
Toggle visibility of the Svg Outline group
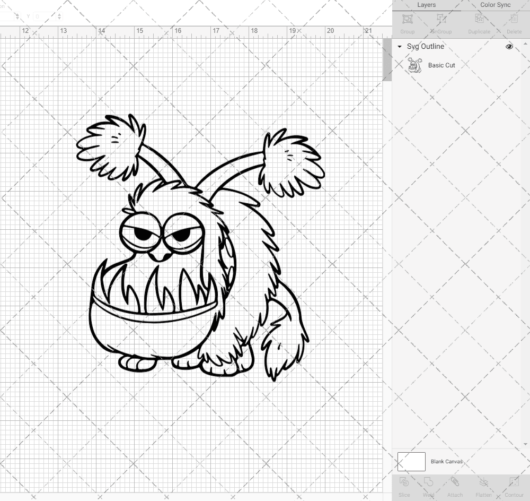tap(509, 47)
